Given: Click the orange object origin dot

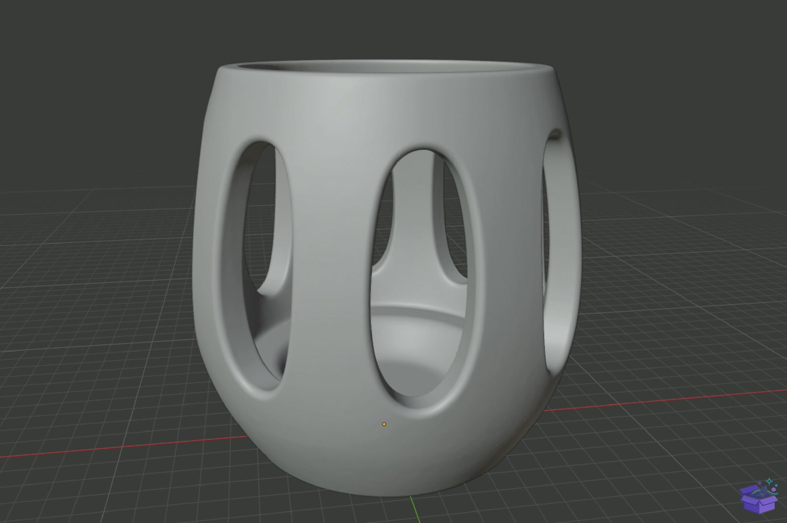Looking at the screenshot, I should 384,424.
